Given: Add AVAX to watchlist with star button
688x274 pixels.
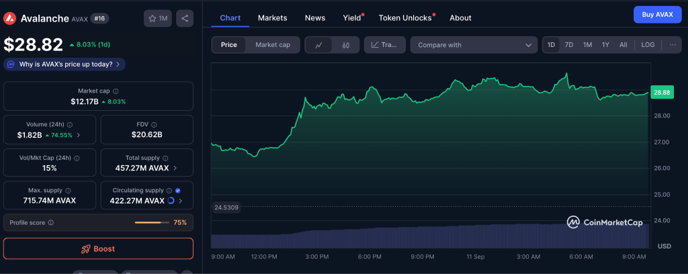Looking at the screenshot, I should coord(158,18).
